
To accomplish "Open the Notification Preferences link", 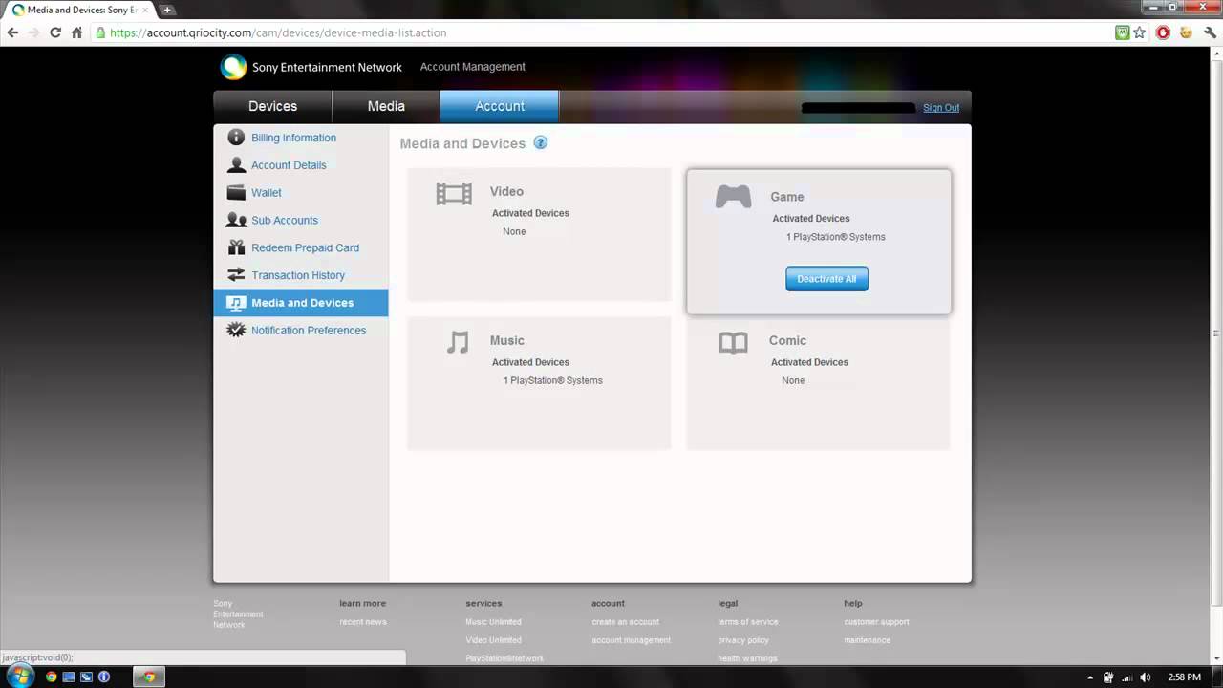I will [x=309, y=331].
